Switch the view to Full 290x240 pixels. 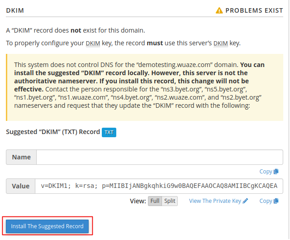[x=155, y=201]
